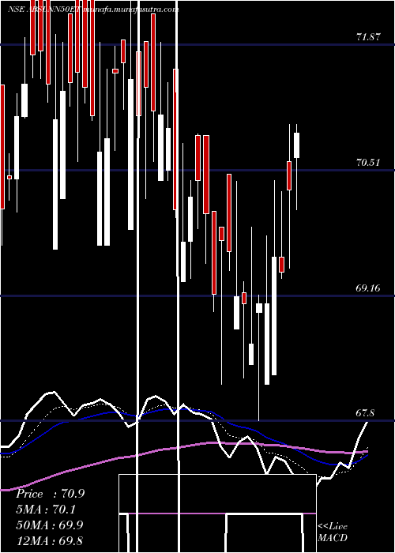The width and height of the screenshot is (395, 553).
Task: Click the 71.87 price level label
Action: [368, 37]
